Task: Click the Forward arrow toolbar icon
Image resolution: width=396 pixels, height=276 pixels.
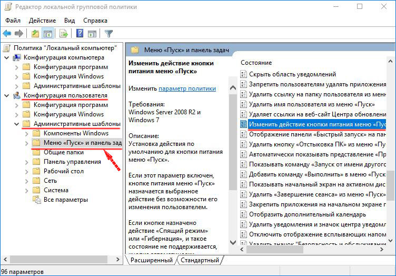Action: [x=18, y=33]
